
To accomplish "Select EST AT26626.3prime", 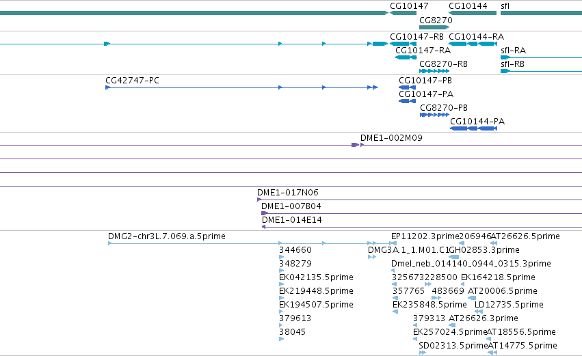I will (x=484, y=319).
